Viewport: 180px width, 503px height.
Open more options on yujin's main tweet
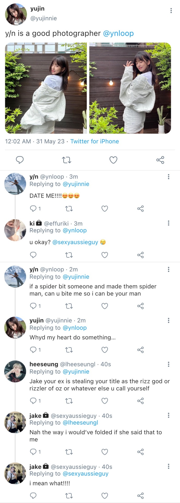tap(171, 10)
